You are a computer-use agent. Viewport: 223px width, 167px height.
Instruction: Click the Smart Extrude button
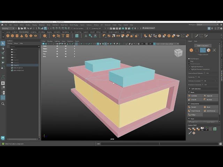195,111
